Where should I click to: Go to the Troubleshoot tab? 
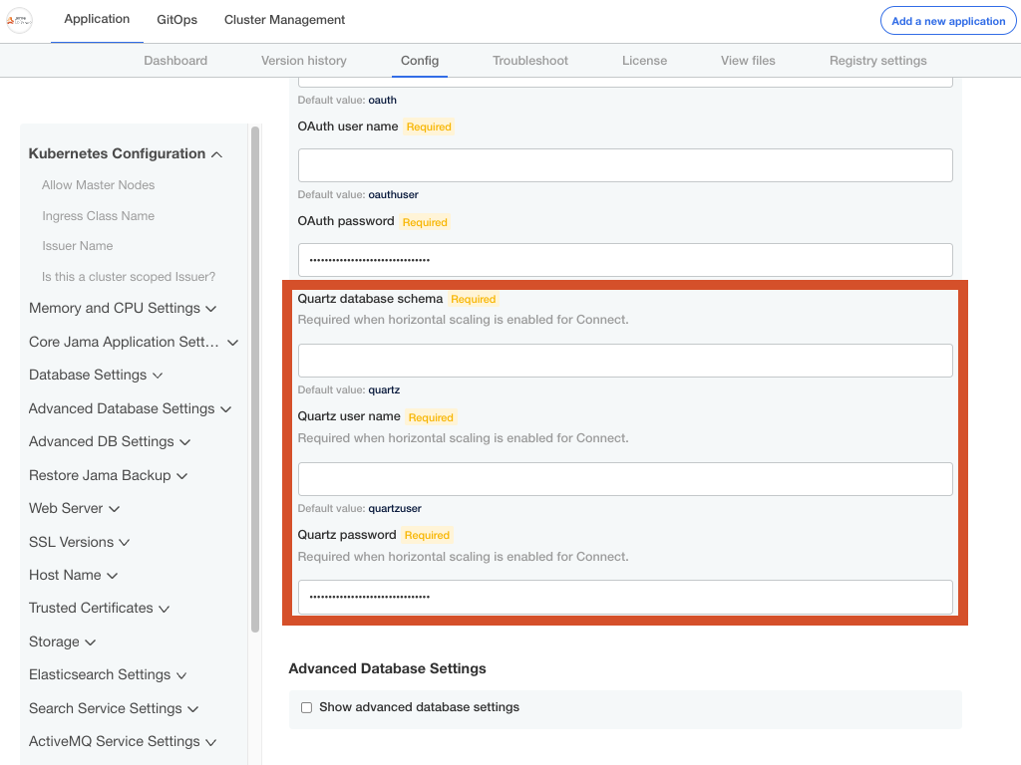pyautogui.click(x=530, y=61)
